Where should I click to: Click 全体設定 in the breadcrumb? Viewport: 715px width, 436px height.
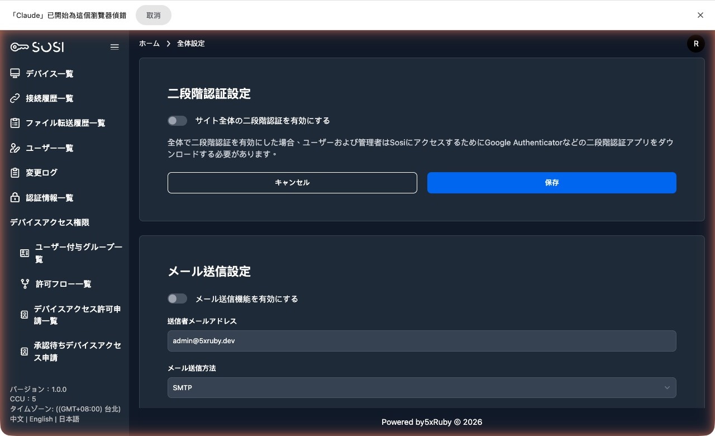(190, 43)
